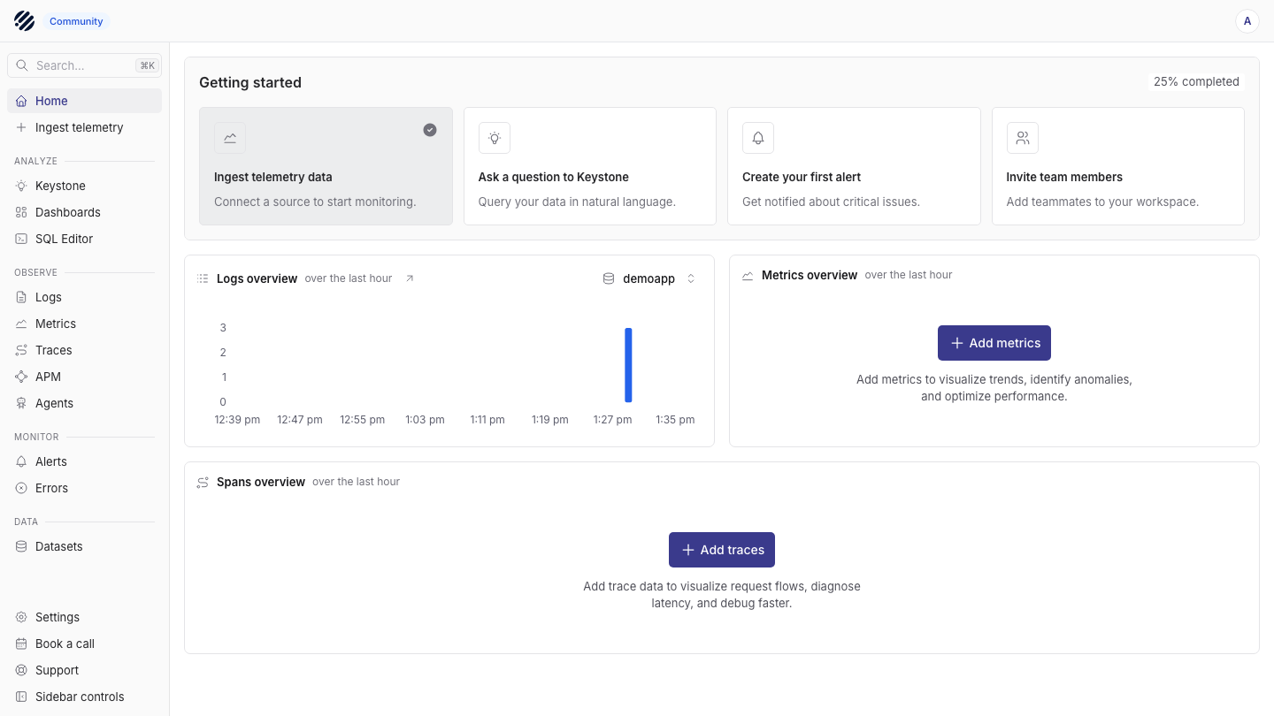Click the blue log bar in the chart
1274x716 pixels.
[628, 365]
